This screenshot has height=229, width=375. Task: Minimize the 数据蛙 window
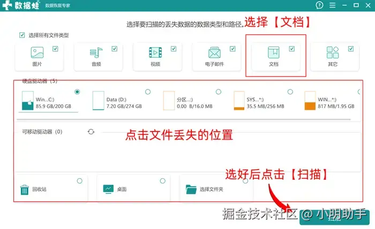[x=344, y=5]
